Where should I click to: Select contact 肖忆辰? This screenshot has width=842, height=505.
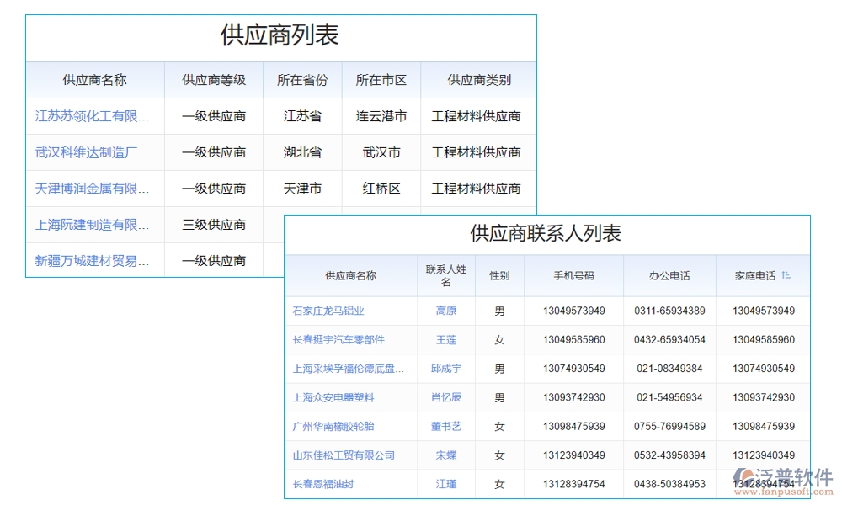coord(446,397)
